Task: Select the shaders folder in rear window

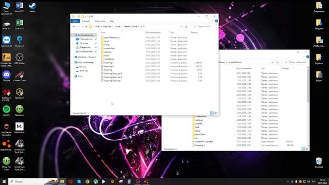Action: pos(199,123)
